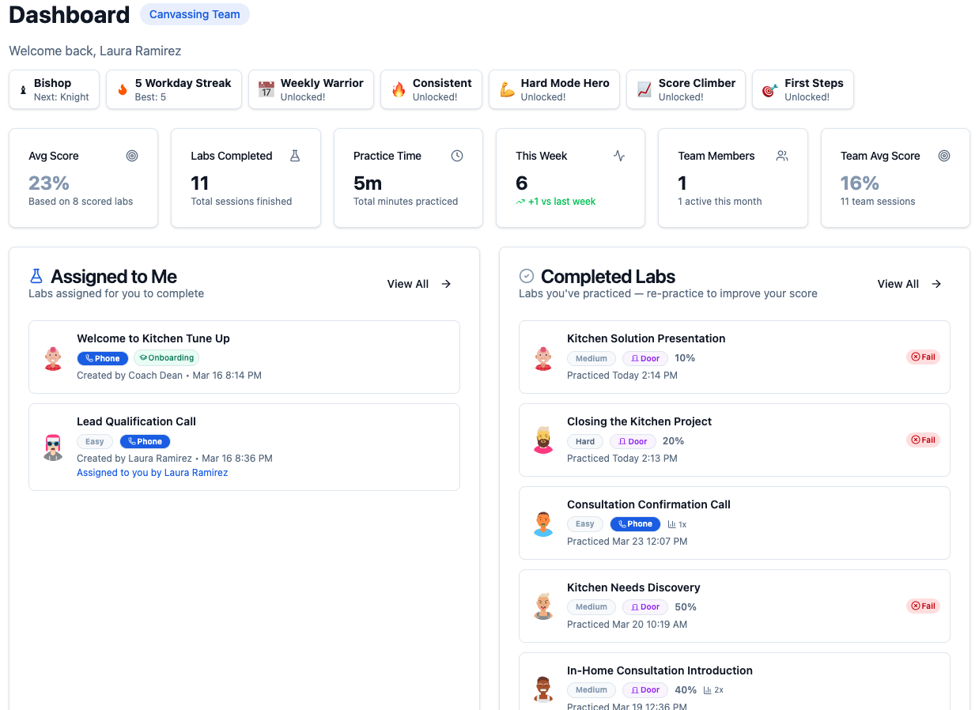The image size is (979, 710).
Task: Click the Bishop chess piece icon
Action: click(23, 89)
